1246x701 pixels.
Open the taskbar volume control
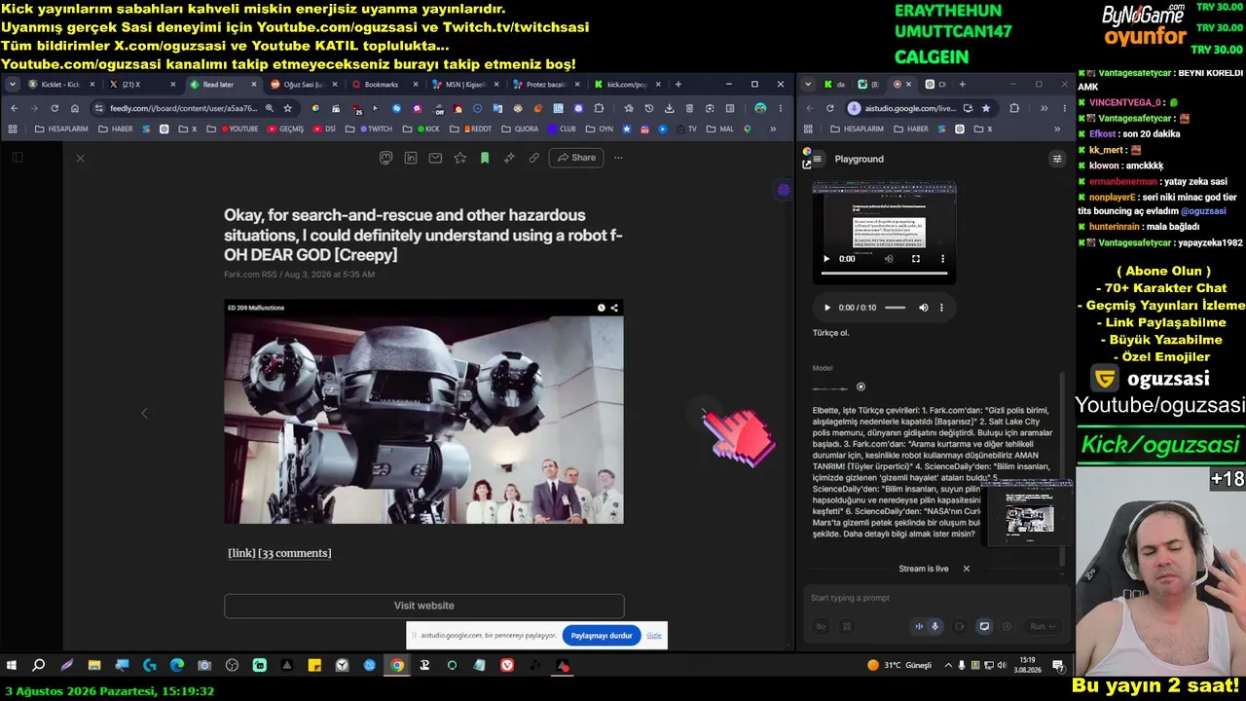[x=1003, y=666]
